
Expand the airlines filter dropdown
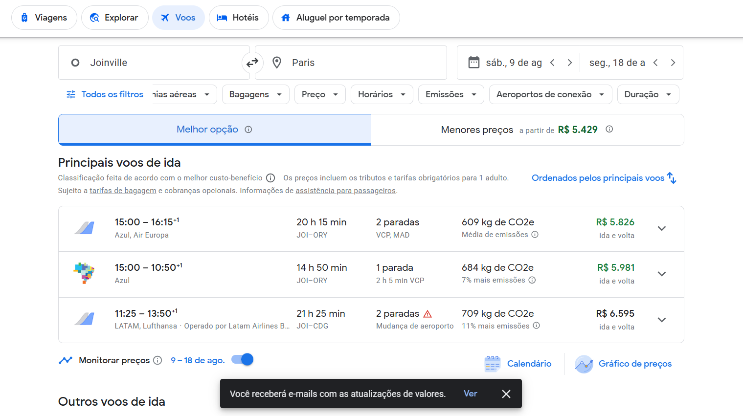(184, 94)
